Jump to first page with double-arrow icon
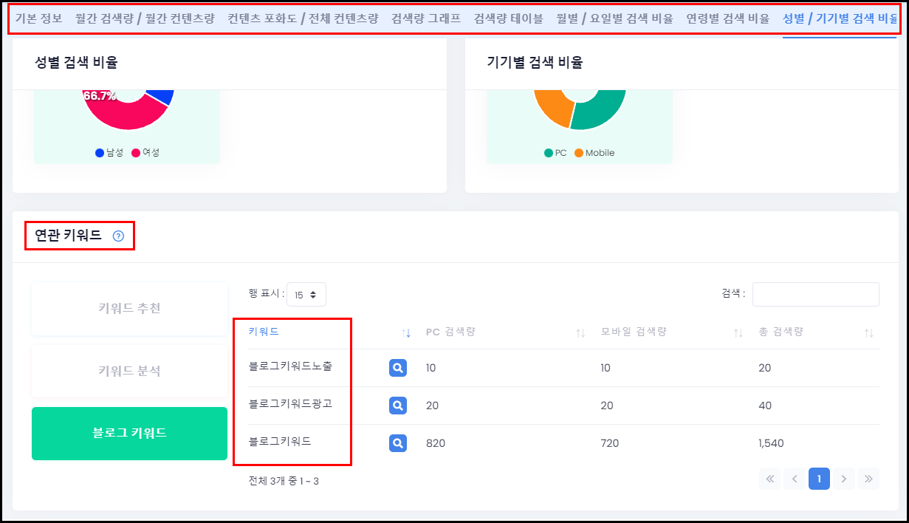The image size is (909, 523). (x=769, y=479)
